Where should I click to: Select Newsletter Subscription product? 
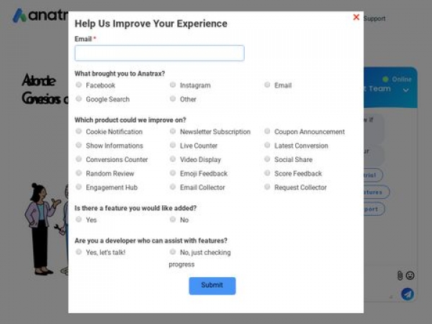click(x=173, y=131)
